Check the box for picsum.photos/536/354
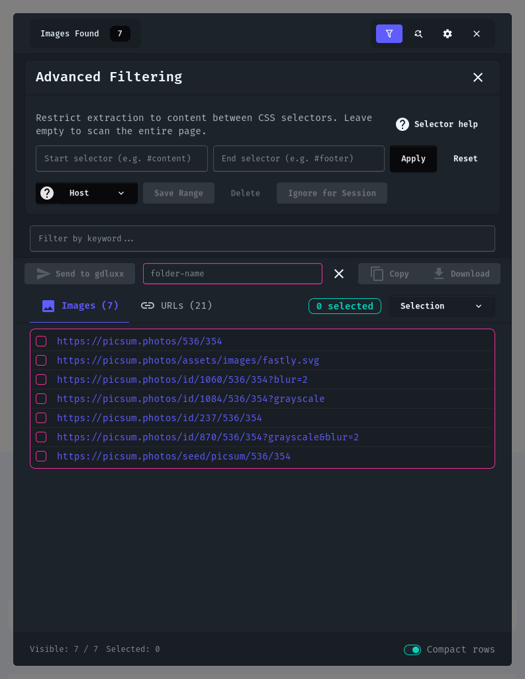 point(41,341)
